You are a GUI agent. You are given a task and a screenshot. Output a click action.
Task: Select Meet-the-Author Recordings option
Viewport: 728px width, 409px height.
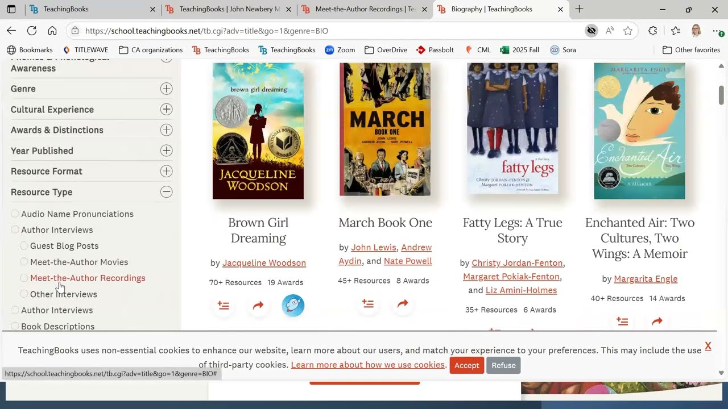(24, 278)
